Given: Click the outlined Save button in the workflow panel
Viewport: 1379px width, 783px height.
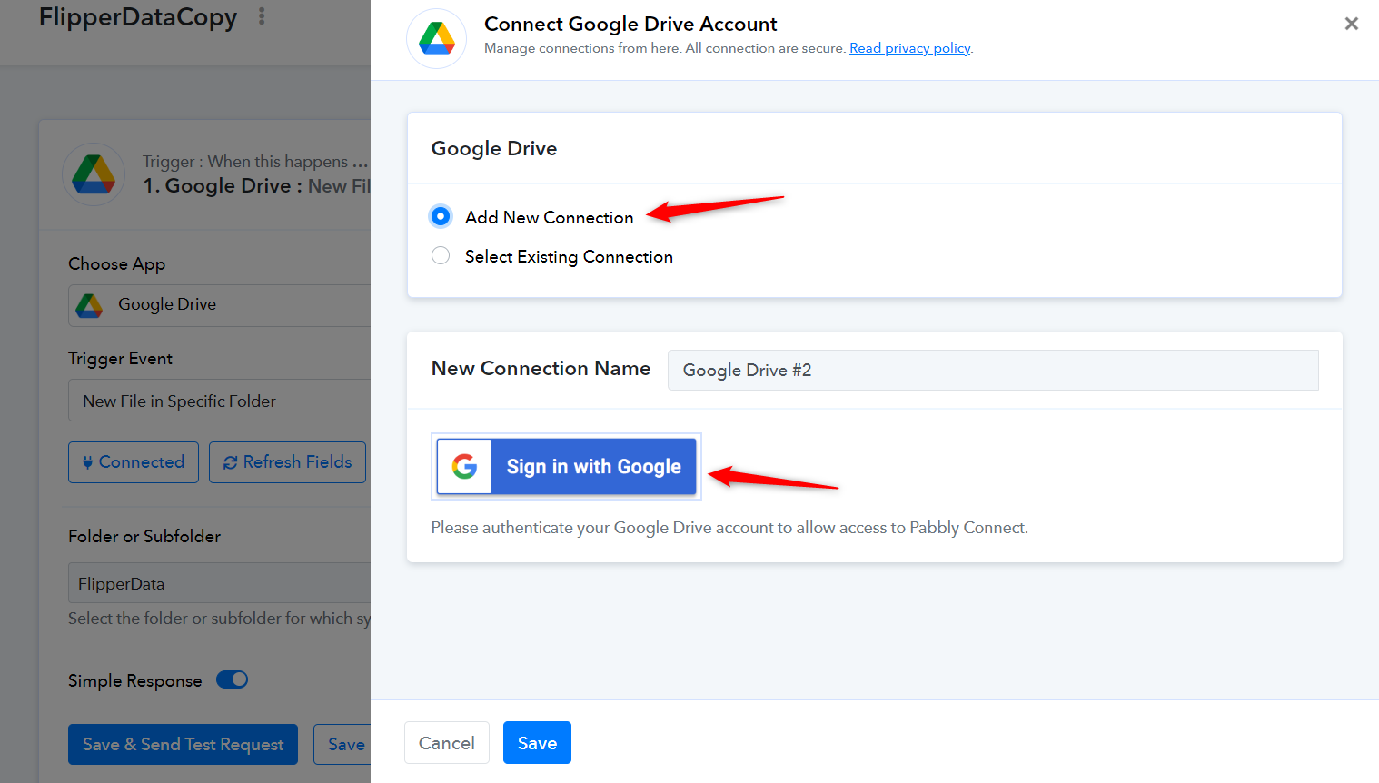Looking at the screenshot, I should (x=342, y=745).
